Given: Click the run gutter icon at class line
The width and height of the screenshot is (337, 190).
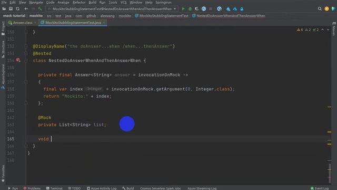Looking at the screenshot, I should pos(18,60).
